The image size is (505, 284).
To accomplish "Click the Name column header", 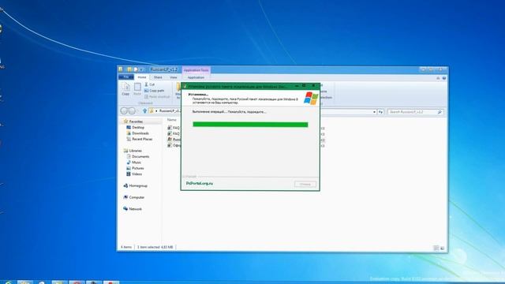I will pyautogui.click(x=172, y=120).
